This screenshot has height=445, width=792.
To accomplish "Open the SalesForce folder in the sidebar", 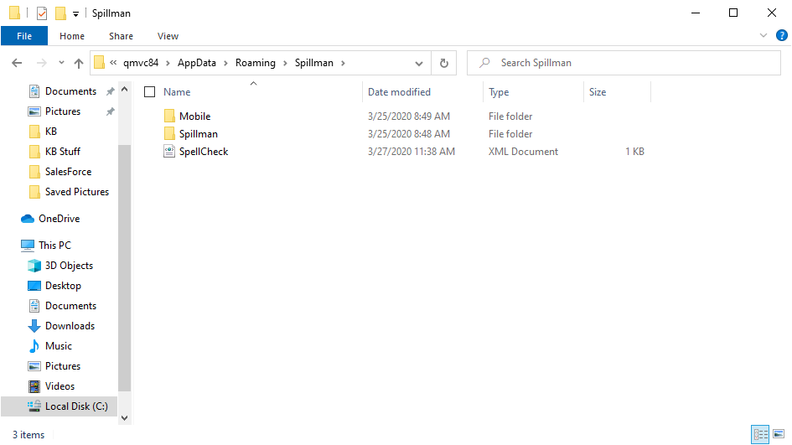I will [68, 172].
